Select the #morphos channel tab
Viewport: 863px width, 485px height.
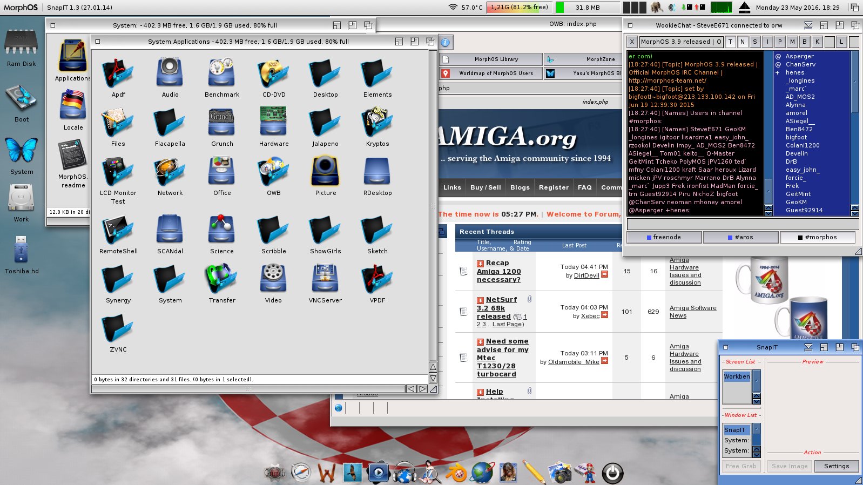click(x=817, y=237)
